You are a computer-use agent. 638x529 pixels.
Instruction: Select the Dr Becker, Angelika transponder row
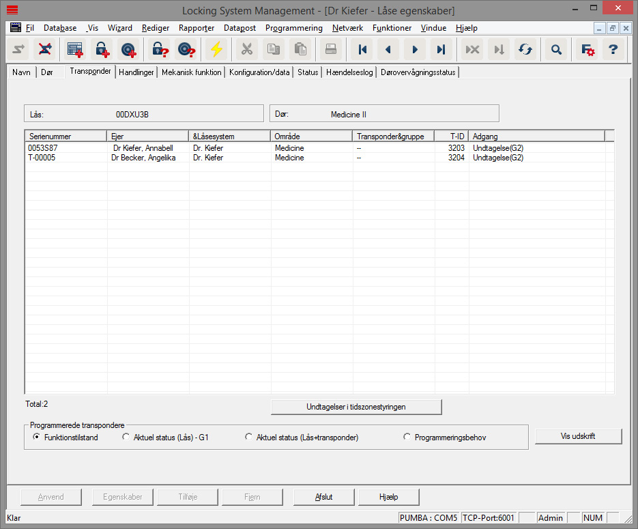coord(143,158)
